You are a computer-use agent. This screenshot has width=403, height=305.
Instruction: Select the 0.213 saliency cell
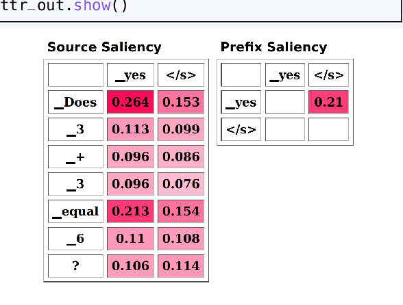tap(130, 211)
